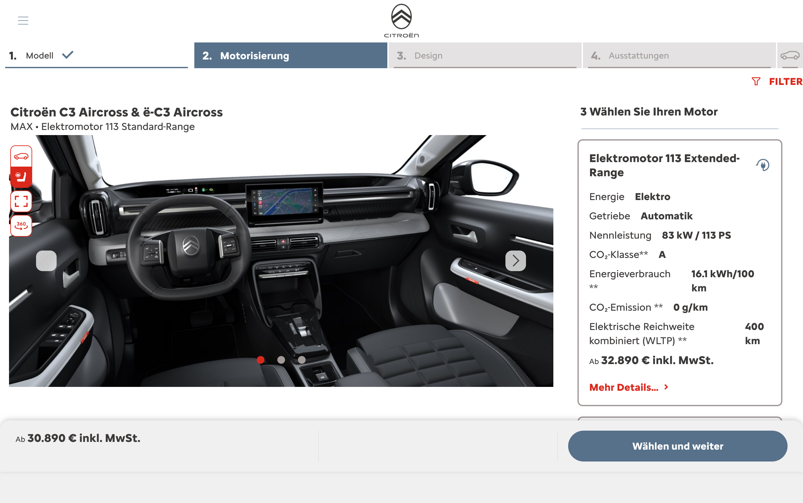The image size is (803, 503).
Task: Click the '83 kW / 113 PS' value
Action: click(696, 235)
